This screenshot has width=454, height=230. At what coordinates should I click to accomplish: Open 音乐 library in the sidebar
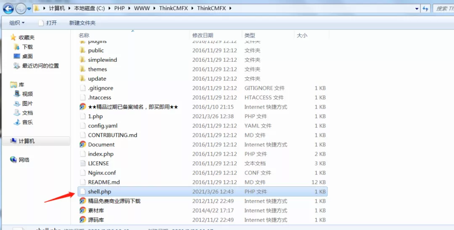click(x=17, y=122)
